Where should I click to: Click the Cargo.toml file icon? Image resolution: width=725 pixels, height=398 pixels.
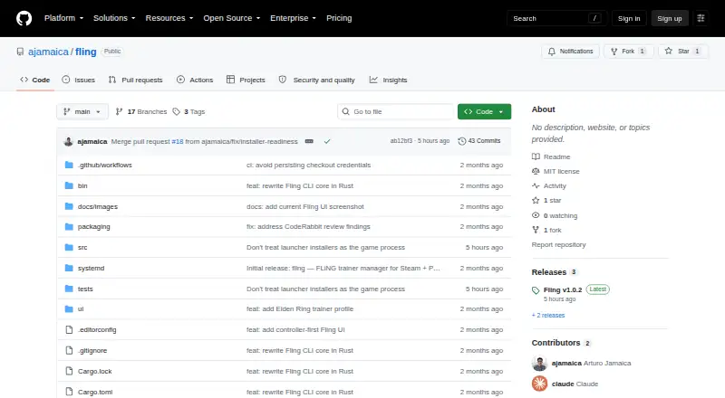pos(69,392)
